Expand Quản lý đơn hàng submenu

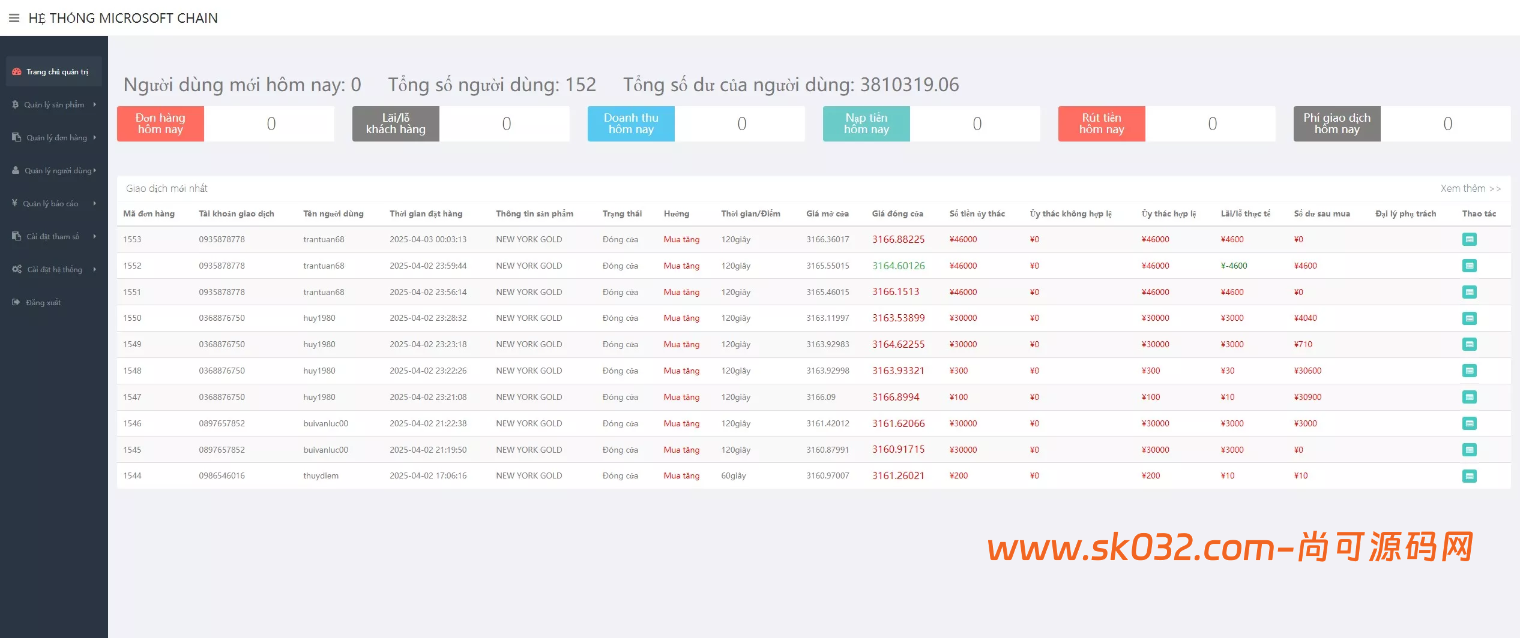[54, 138]
